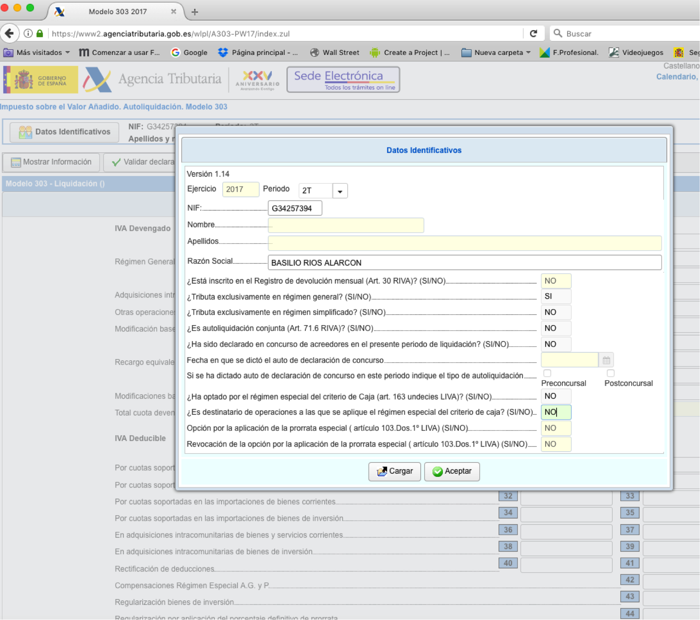Open the Periodo dropdown arrow

point(340,191)
